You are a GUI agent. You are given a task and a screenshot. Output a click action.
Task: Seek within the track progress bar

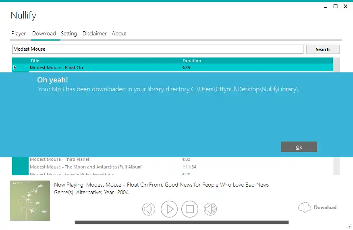[x=182, y=222]
